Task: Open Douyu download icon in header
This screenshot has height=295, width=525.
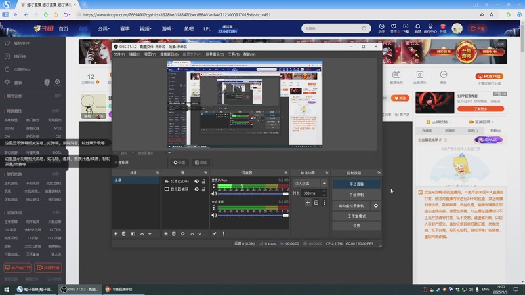Action: 406,28
